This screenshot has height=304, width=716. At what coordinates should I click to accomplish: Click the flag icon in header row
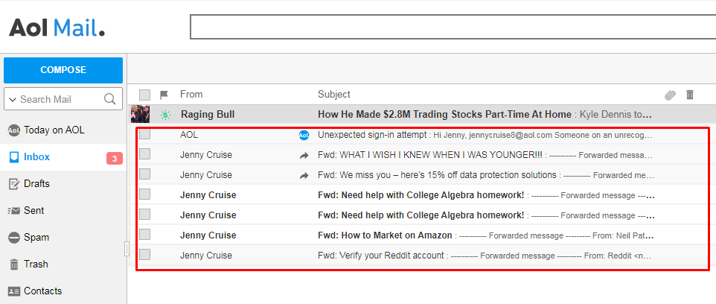[x=164, y=95]
